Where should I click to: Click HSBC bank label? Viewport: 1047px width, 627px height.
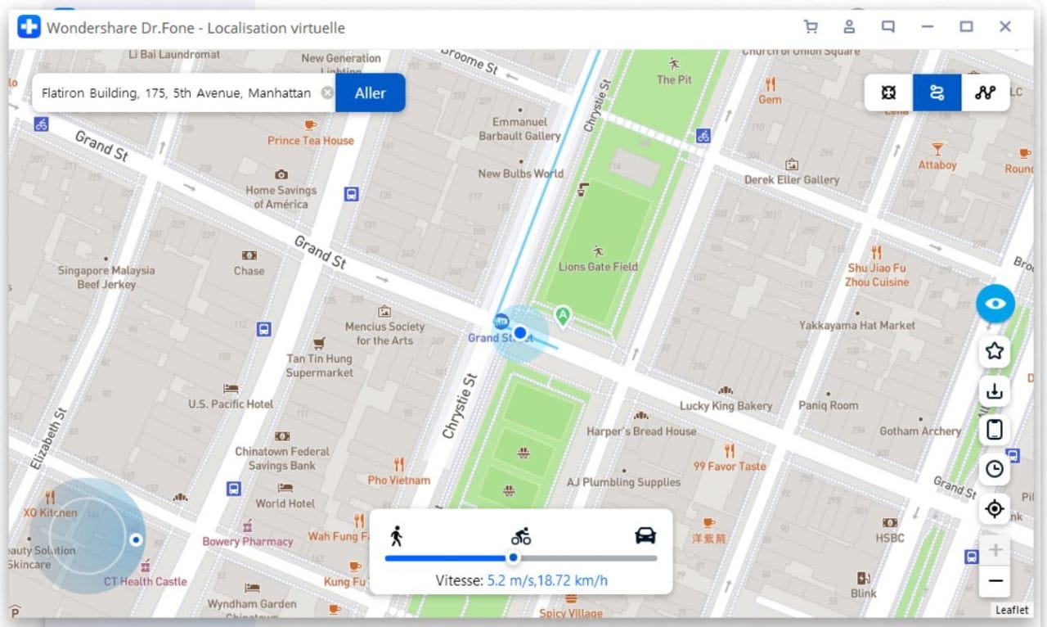tap(890, 538)
